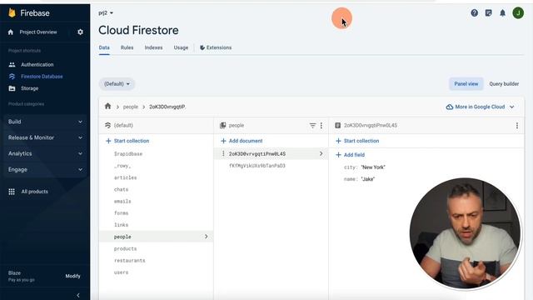Open Authentication in sidebar
Image resolution: width=533 pixels, height=300 pixels.
37,65
